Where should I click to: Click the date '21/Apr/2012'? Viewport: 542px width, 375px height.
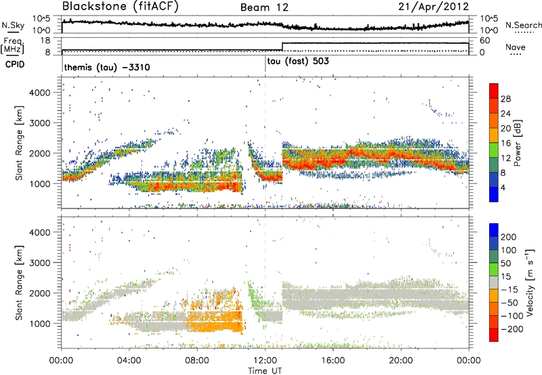(x=434, y=7)
